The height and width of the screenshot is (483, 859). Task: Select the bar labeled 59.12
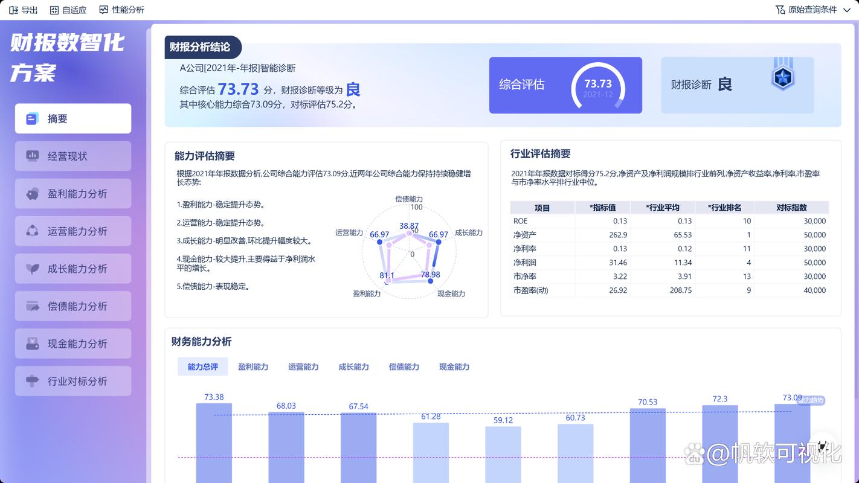coord(503,455)
